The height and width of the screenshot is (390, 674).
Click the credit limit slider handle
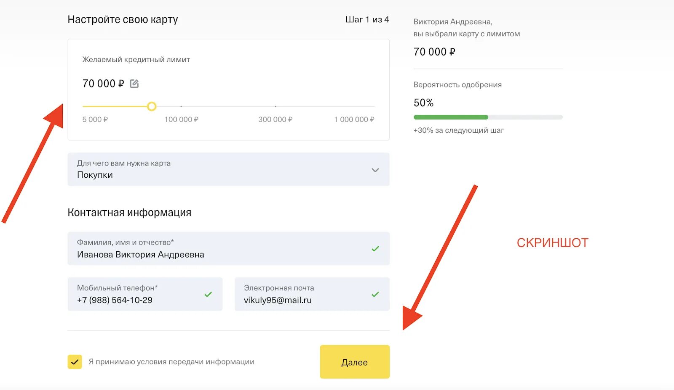(x=152, y=106)
